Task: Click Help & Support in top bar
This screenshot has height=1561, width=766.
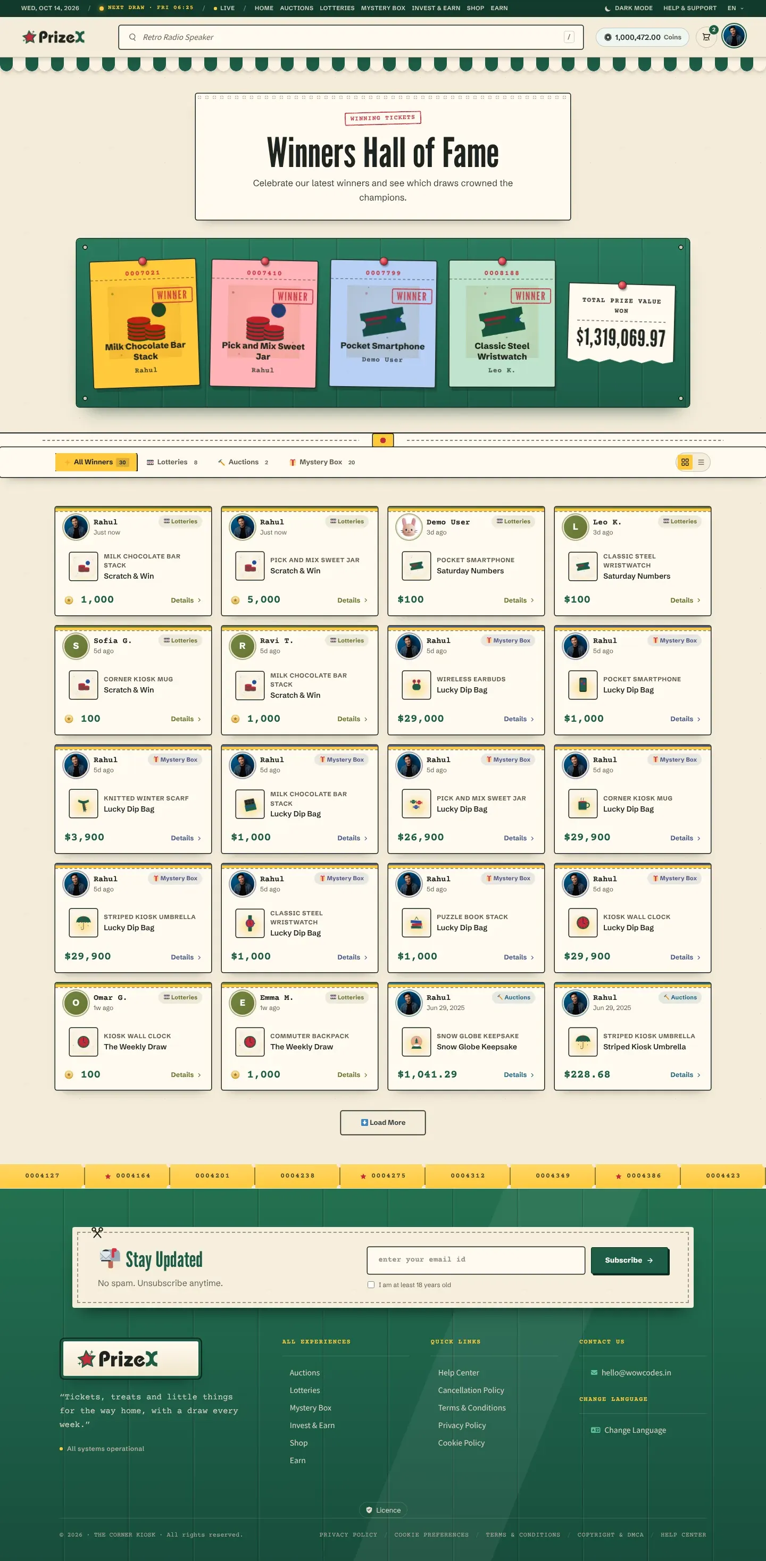Action: 689,8
